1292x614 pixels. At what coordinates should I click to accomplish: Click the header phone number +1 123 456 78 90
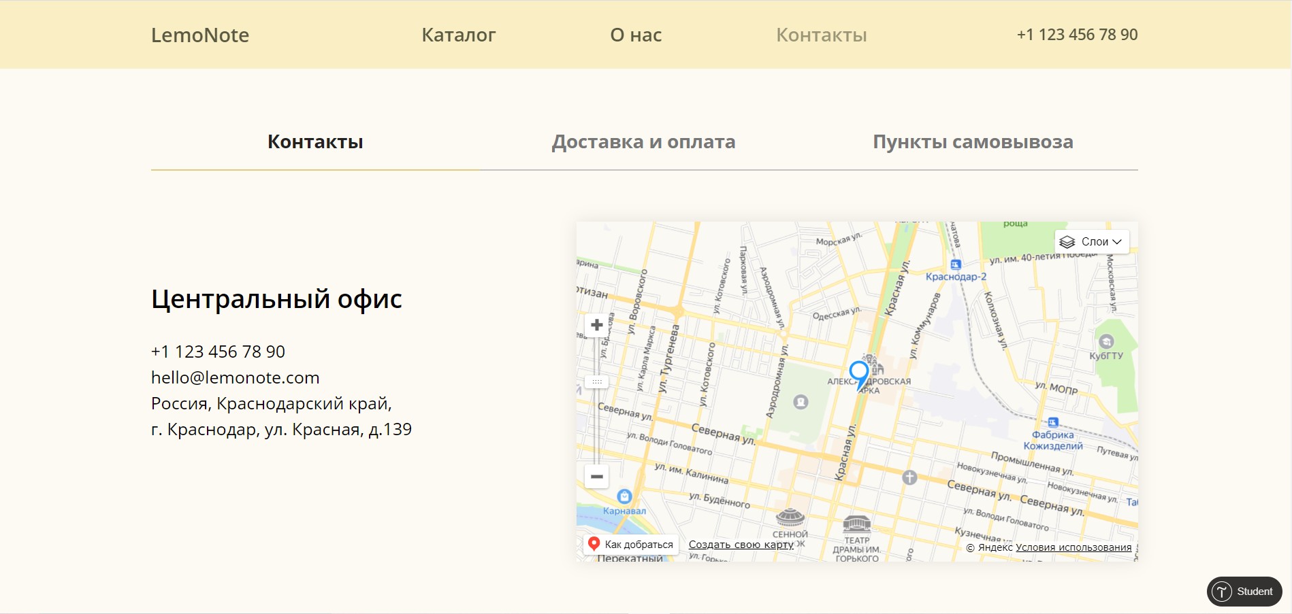1077,35
